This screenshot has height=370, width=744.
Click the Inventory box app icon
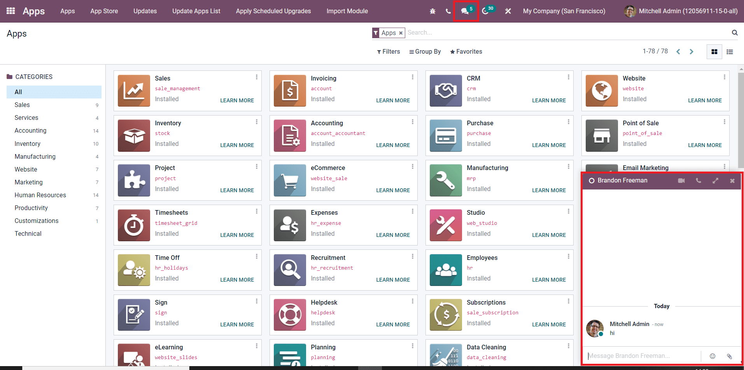134,135
